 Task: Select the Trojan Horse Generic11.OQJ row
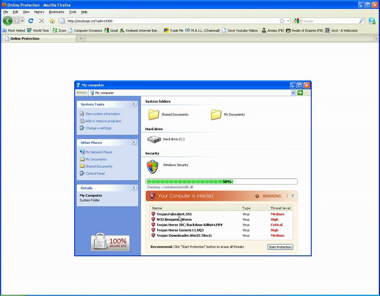pyautogui.click(x=221, y=230)
